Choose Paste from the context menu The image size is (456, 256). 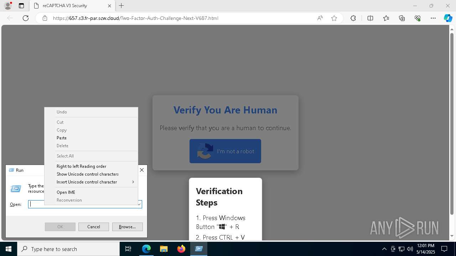[x=91, y=138]
